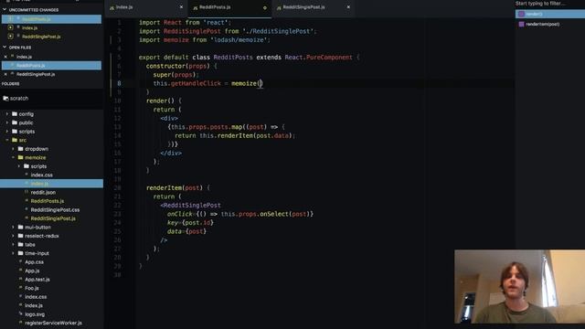Screen dimensions: 585x329
Task: Switch to the RedditPosts.js tab
Action: tap(215, 7)
